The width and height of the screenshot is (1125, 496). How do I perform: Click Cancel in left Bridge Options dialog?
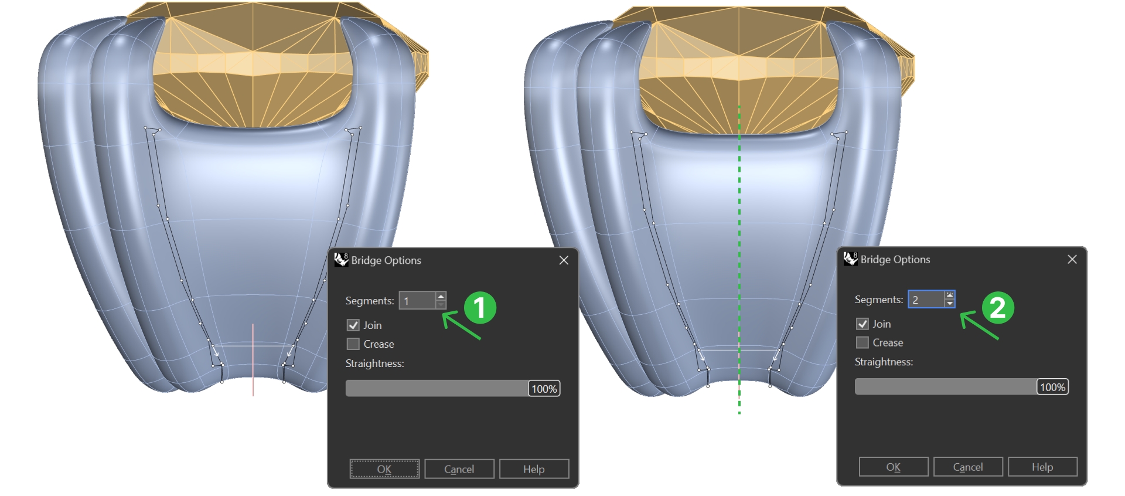point(459,469)
